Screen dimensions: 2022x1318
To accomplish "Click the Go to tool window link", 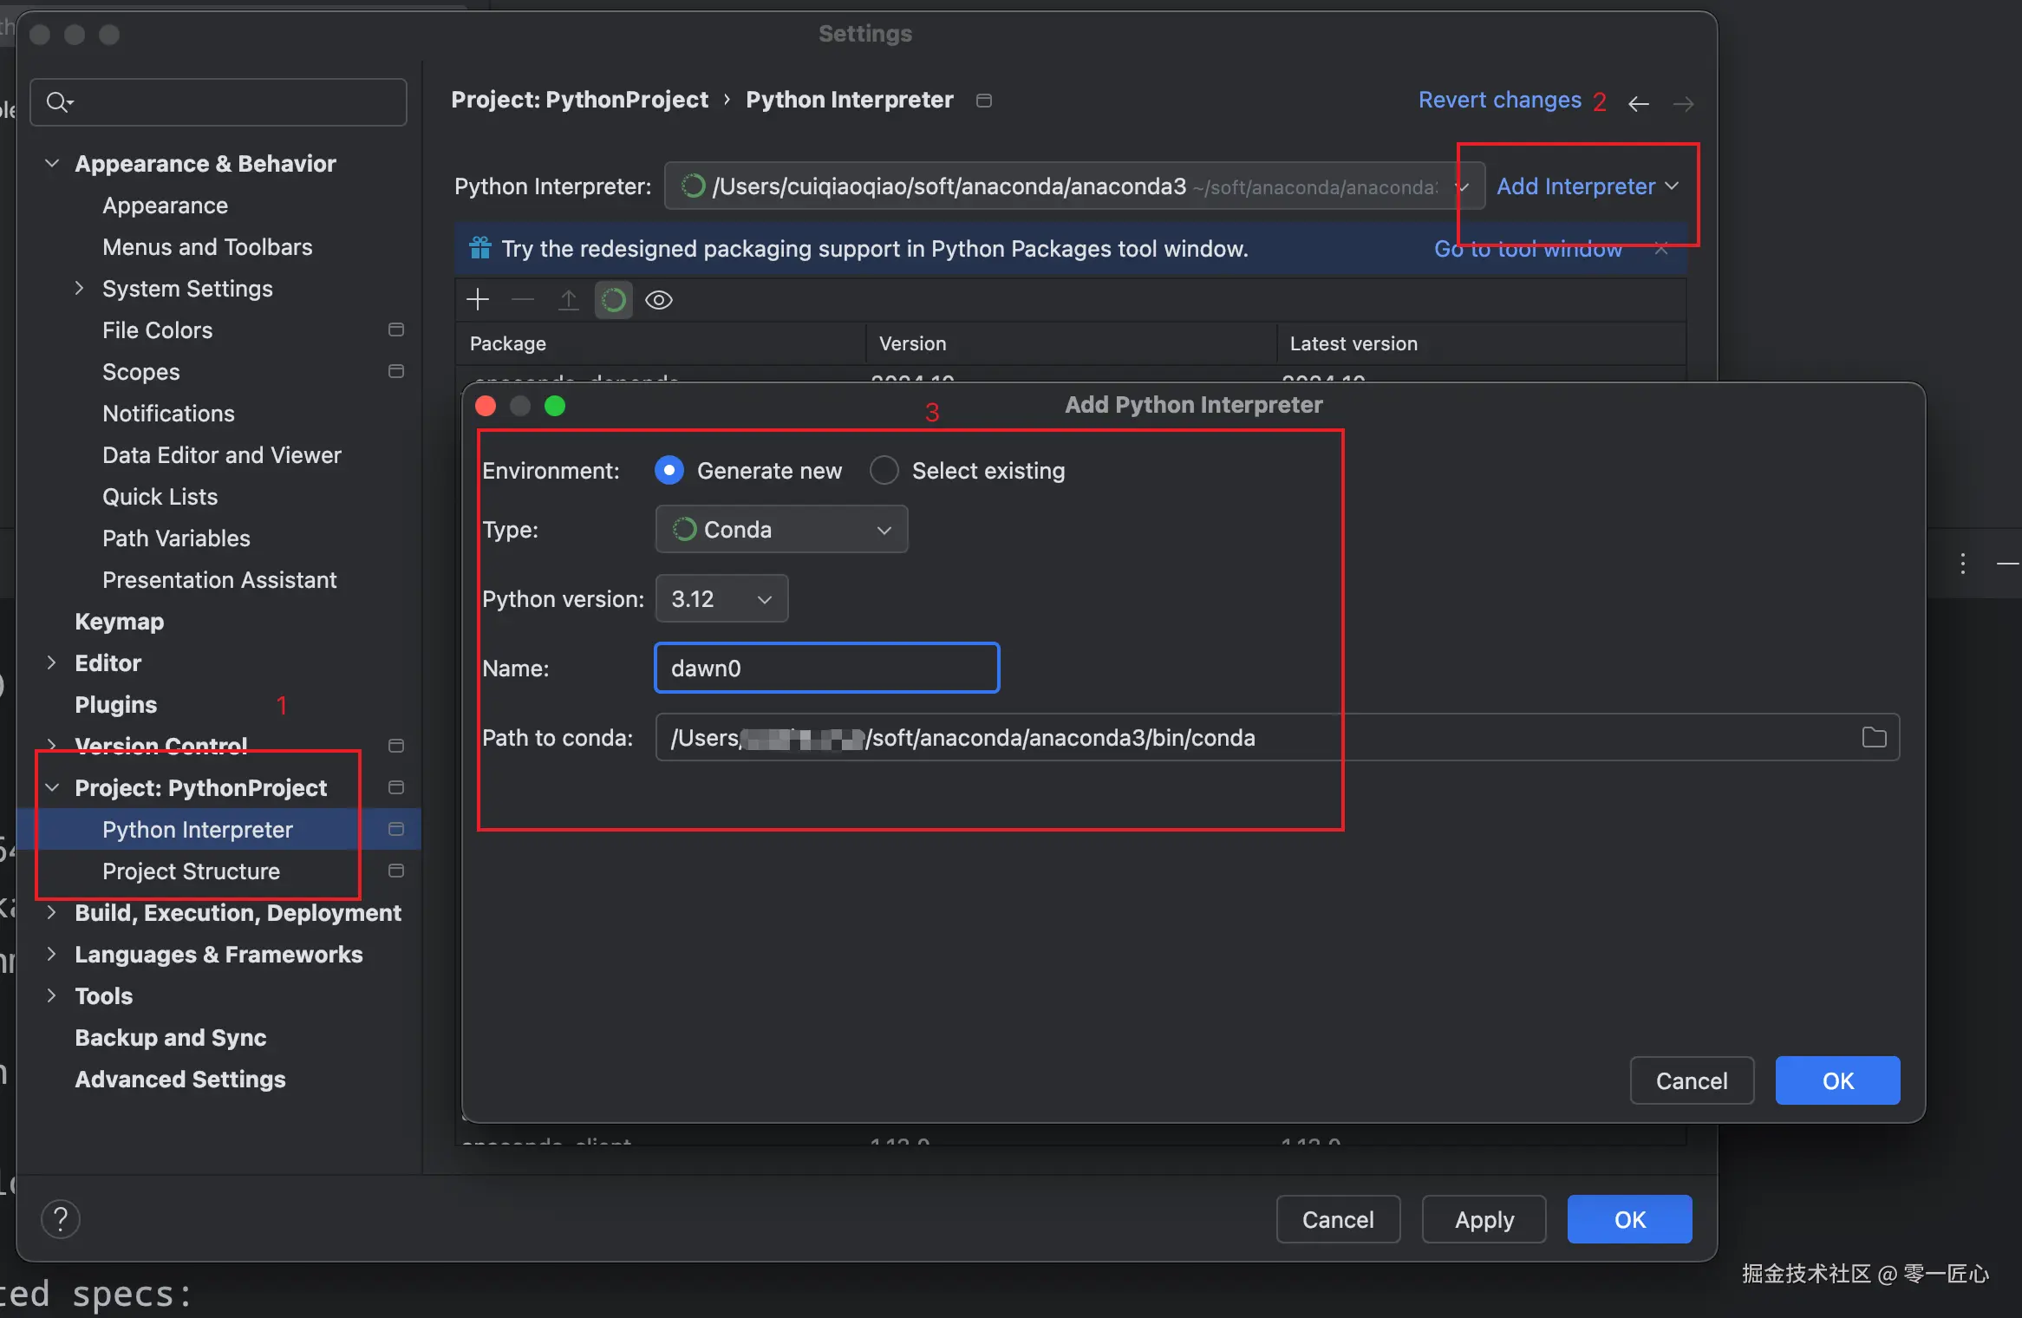I will click(1527, 249).
